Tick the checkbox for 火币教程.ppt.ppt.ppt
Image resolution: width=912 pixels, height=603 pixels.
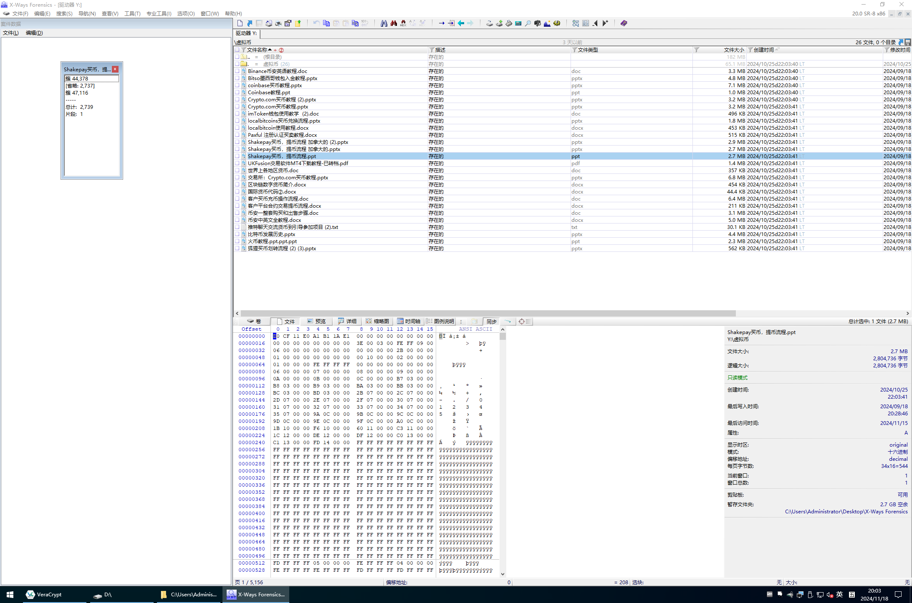coord(237,241)
